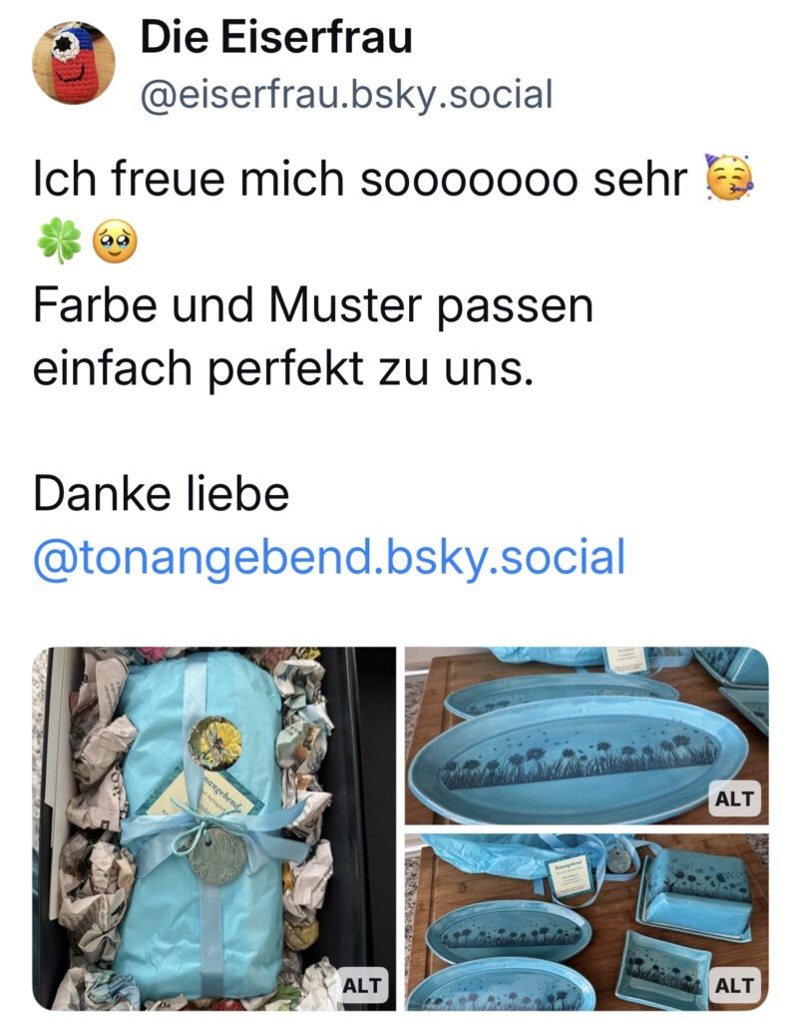Viewport: 801px width, 1022px height.
Task: Click the ceramic pendant tied with ribbon
Action: pyautogui.click(x=217, y=855)
